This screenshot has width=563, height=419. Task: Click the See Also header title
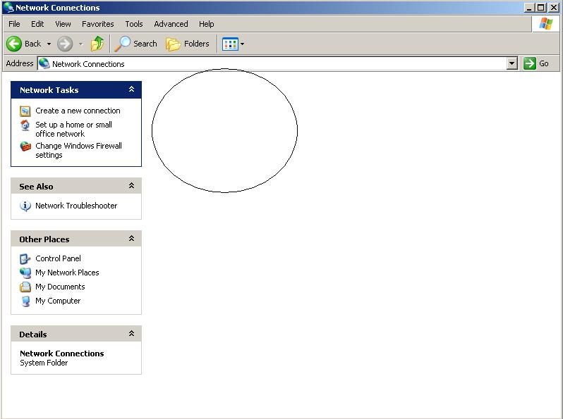[x=36, y=187]
